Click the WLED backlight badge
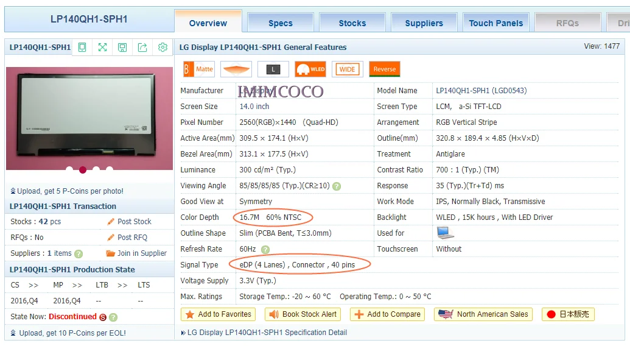Viewport: 630px width, 346px height. tap(310, 69)
